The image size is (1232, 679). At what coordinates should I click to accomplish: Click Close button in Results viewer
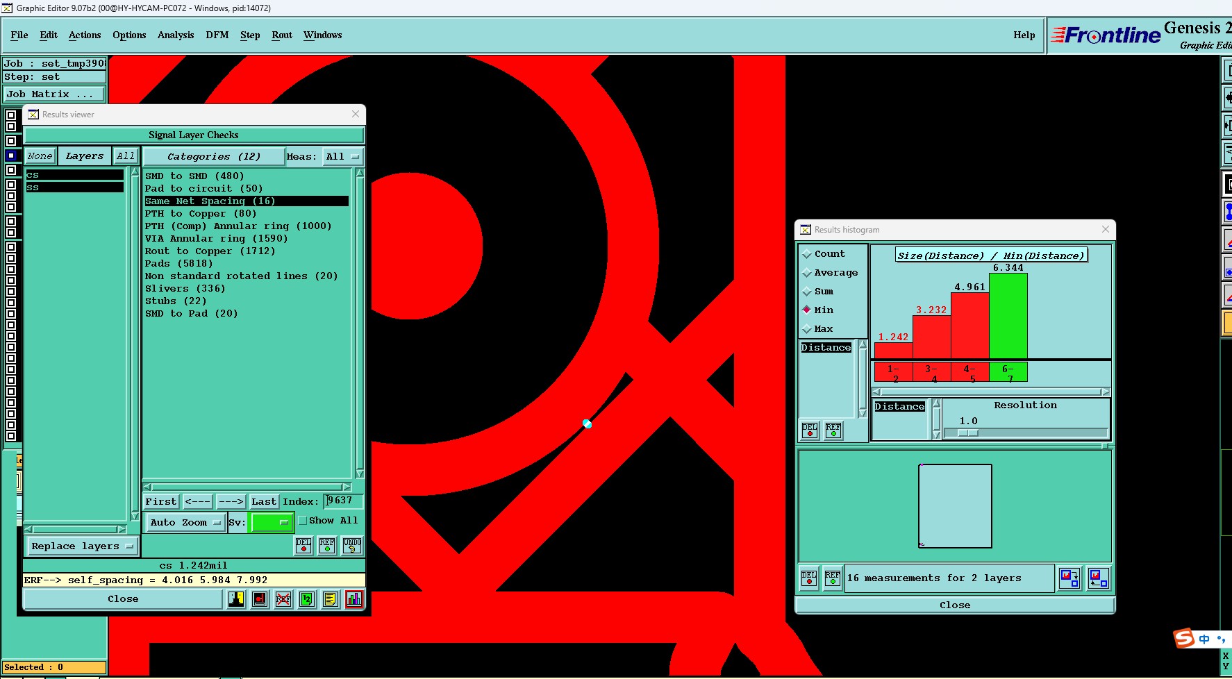pyautogui.click(x=123, y=599)
